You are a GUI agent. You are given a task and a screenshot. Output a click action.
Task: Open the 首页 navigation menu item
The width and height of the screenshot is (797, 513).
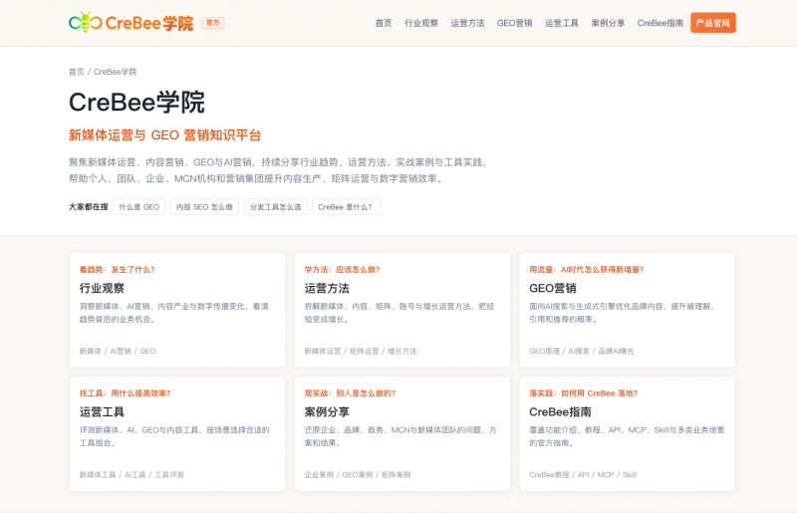[x=384, y=23]
